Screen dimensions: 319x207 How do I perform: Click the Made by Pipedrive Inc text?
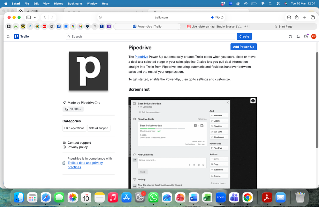pyautogui.click(x=84, y=103)
